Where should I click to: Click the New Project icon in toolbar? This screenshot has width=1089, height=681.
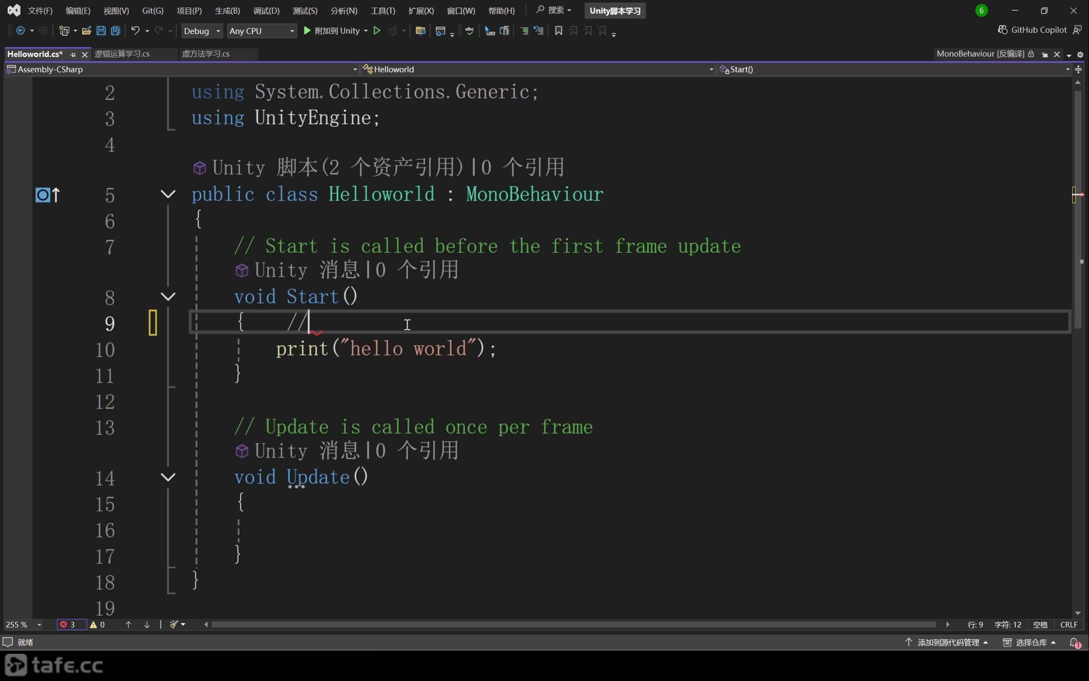coord(64,31)
